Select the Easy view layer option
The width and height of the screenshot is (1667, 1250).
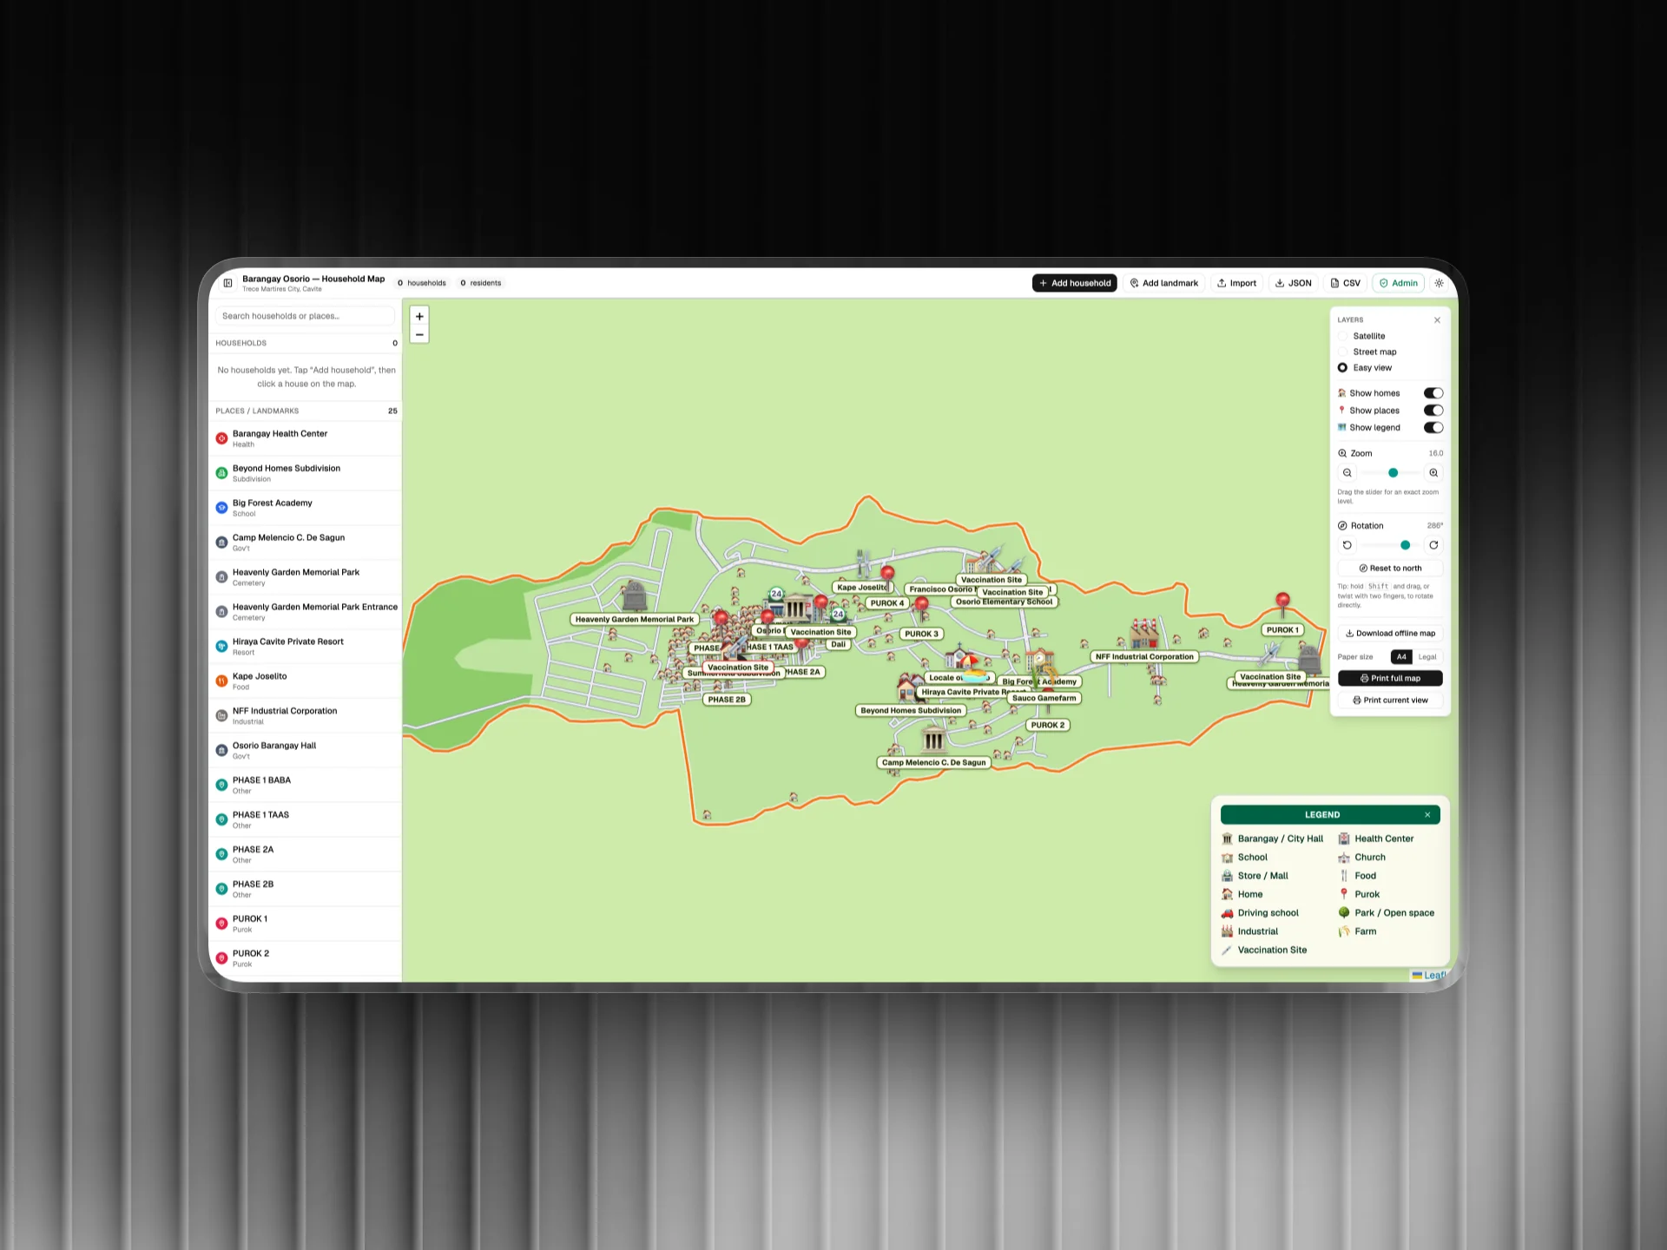(1366, 368)
